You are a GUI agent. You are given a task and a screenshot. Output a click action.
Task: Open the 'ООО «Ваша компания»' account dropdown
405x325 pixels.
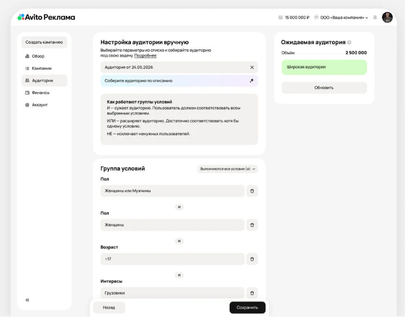point(344,18)
